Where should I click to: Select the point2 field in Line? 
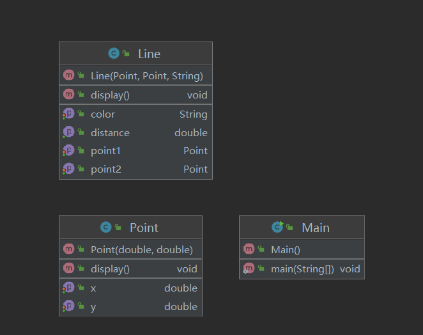pyautogui.click(x=105, y=169)
